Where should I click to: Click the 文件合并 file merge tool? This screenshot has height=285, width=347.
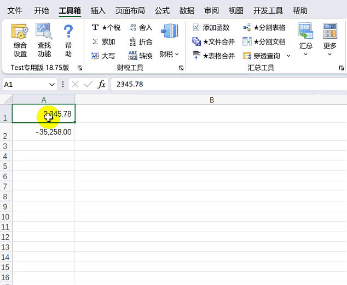tap(213, 41)
